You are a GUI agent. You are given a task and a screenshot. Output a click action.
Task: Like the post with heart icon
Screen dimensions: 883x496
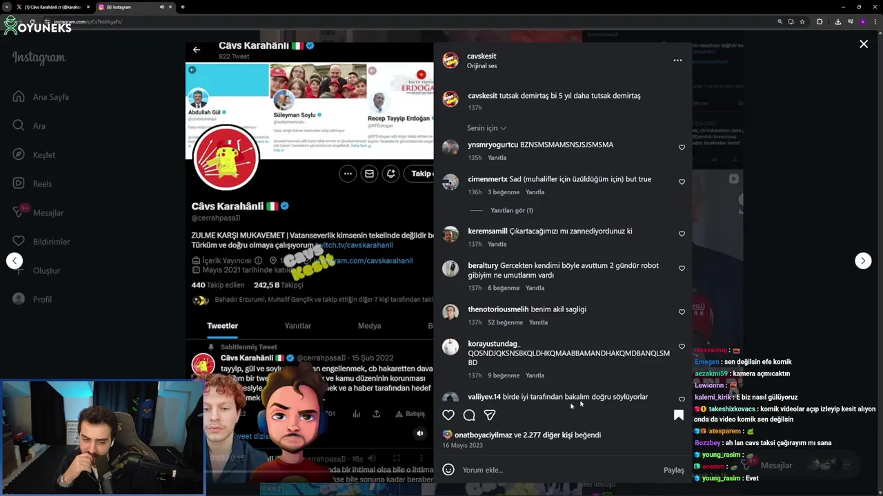pyautogui.click(x=448, y=415)
